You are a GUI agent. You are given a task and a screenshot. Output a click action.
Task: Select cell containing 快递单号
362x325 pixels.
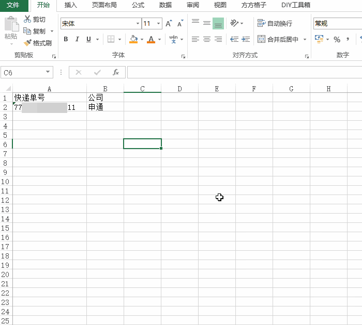pos(50,98)
